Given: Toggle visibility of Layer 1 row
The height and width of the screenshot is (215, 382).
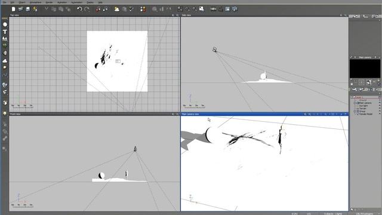Looking at the screenshot, I should pos(380,97).
